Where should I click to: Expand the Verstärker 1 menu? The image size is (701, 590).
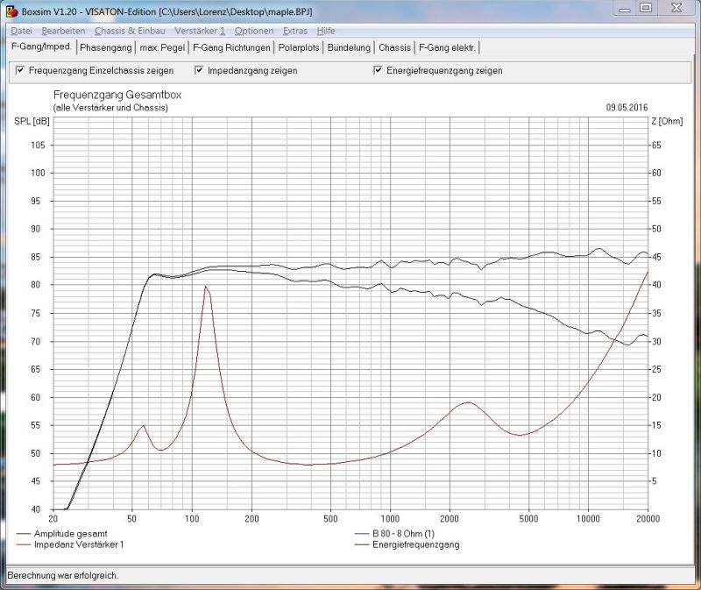coord(200,31)
